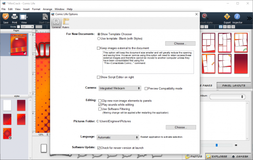Enable Use Software Filtering checkbox
This screenshot has width=253, height=160.
click(100, 109)
